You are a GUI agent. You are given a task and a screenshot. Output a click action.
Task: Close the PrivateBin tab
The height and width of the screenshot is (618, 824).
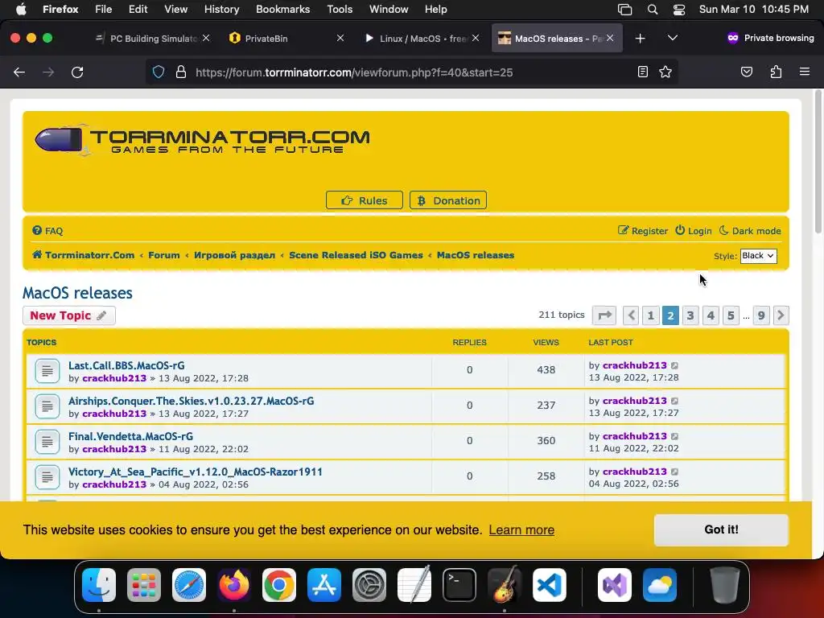[340, 38]
